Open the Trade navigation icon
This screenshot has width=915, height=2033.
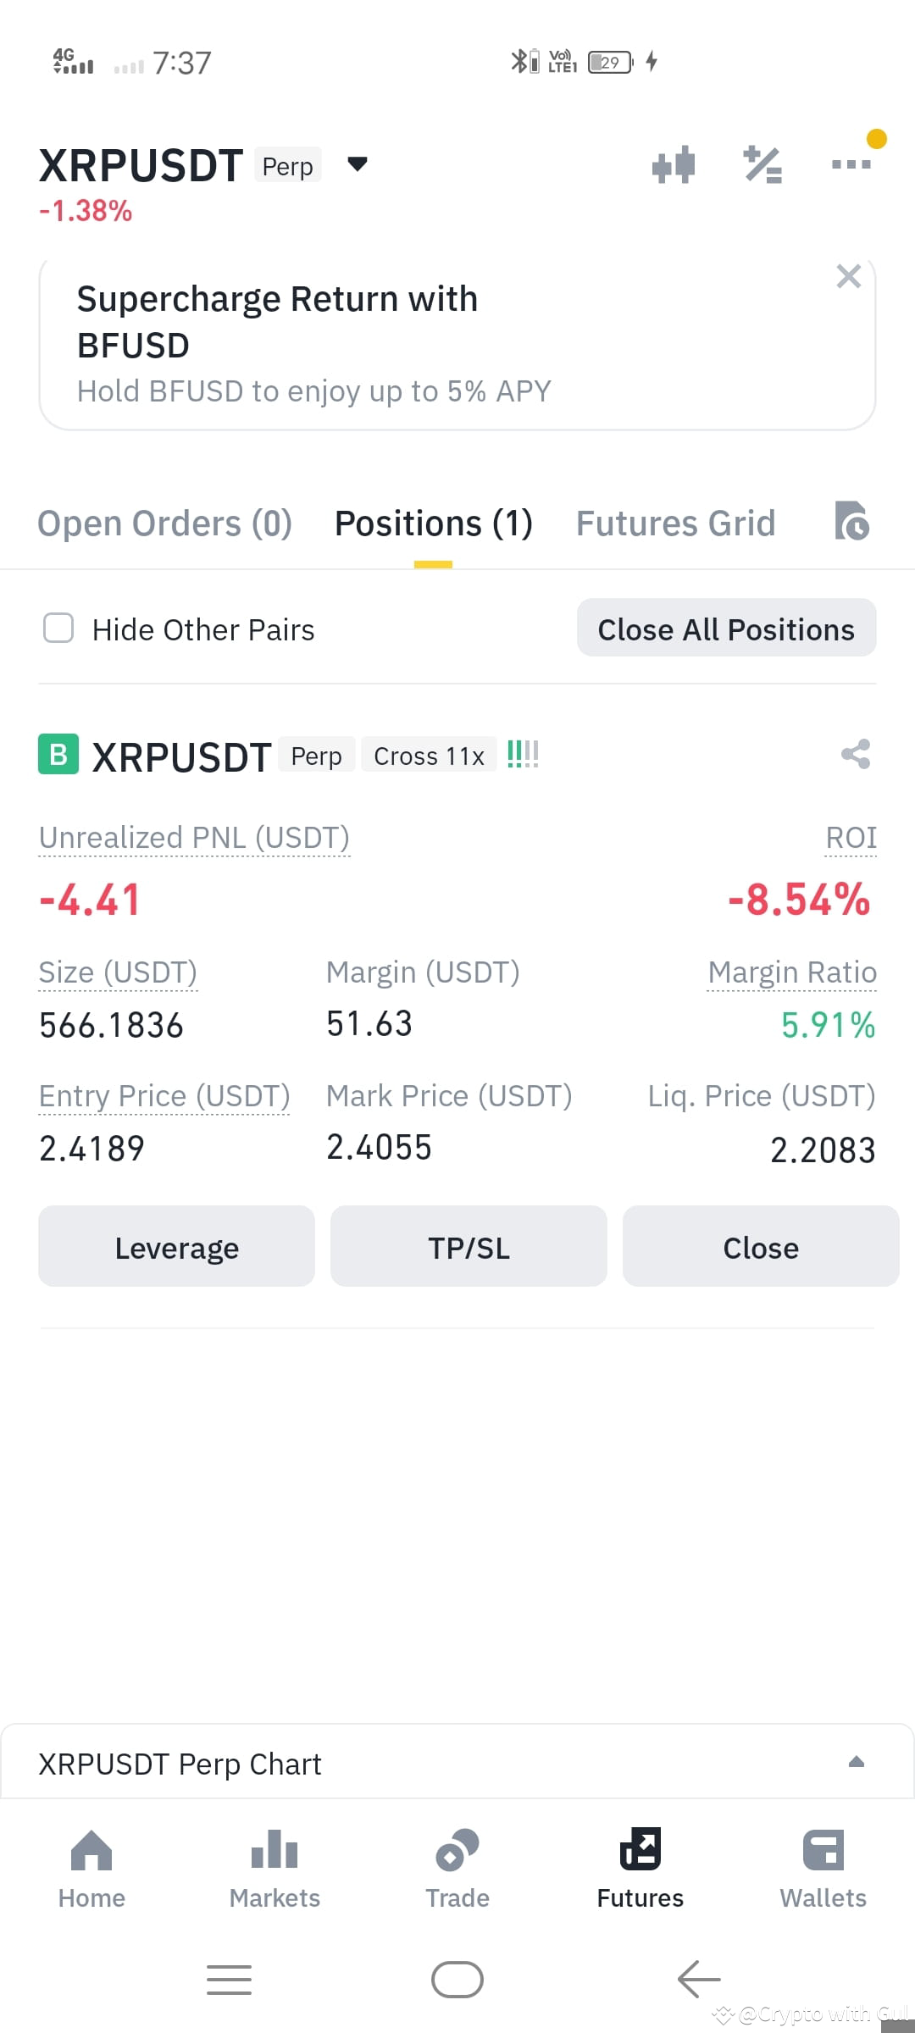point(457,1850)
